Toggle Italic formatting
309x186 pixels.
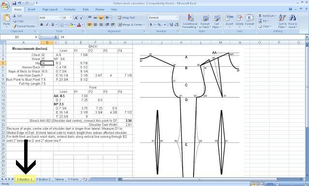tap(47, 25)
